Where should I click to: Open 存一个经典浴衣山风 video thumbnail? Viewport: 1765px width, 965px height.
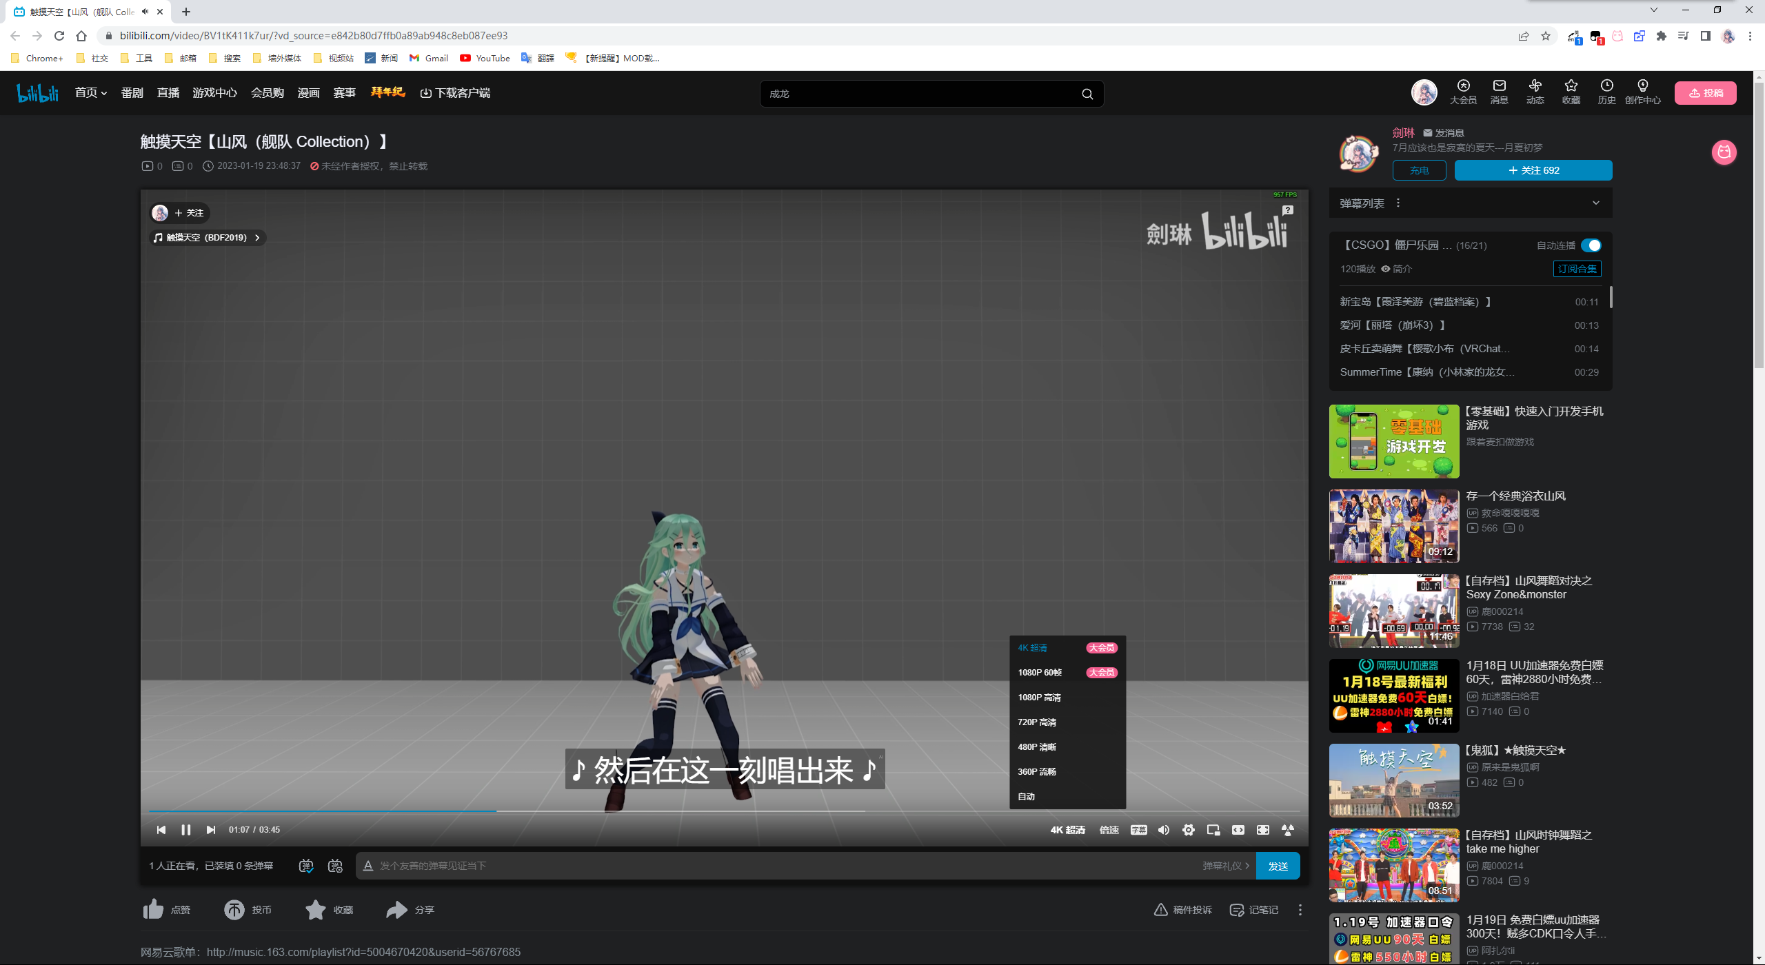pos(1394,527)
